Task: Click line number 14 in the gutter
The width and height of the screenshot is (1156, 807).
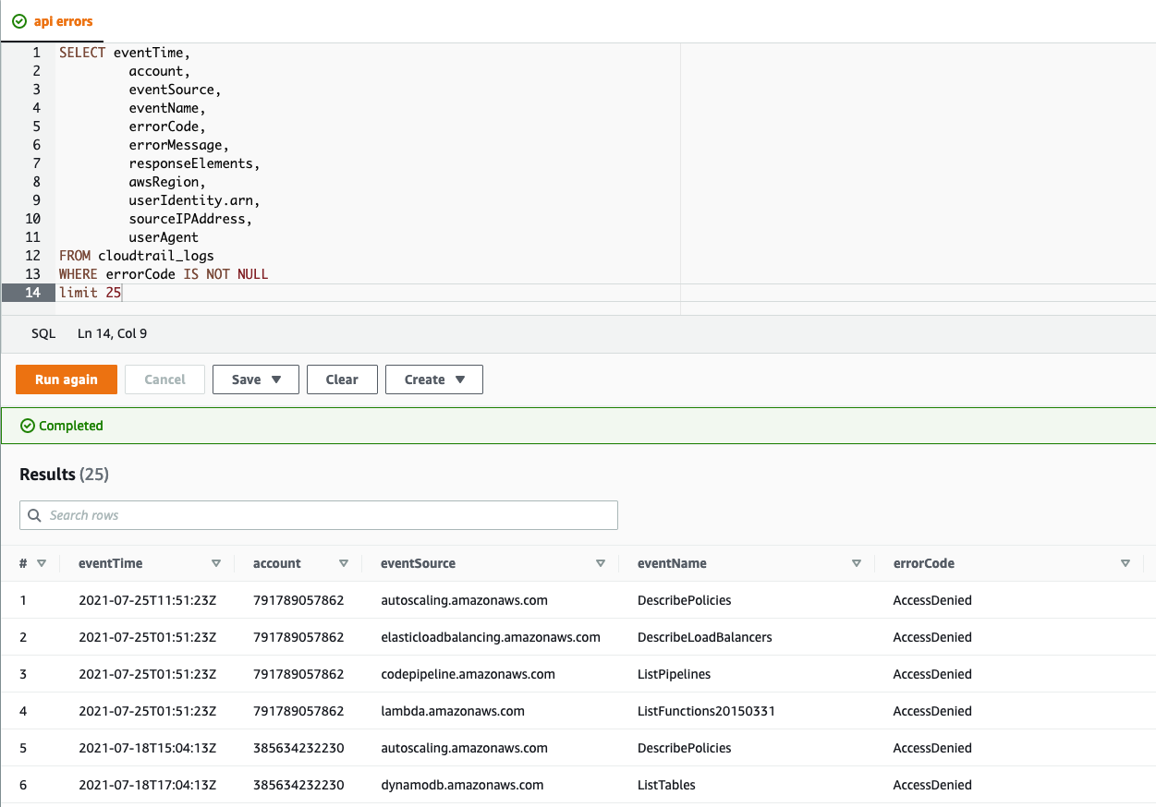Action: (33, 293)
